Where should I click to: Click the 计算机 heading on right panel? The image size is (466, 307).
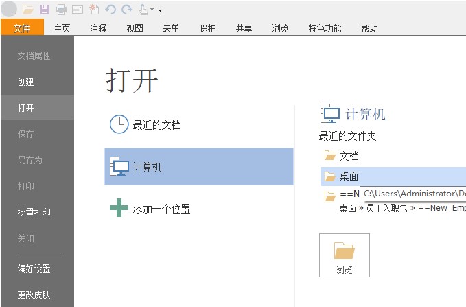[365, 114]
